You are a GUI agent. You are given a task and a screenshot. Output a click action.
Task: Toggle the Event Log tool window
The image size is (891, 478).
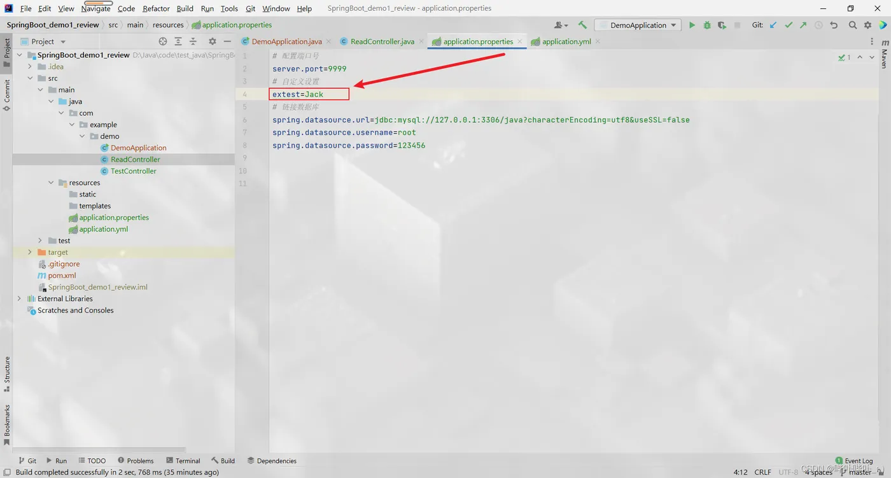(x=854, y=461)
